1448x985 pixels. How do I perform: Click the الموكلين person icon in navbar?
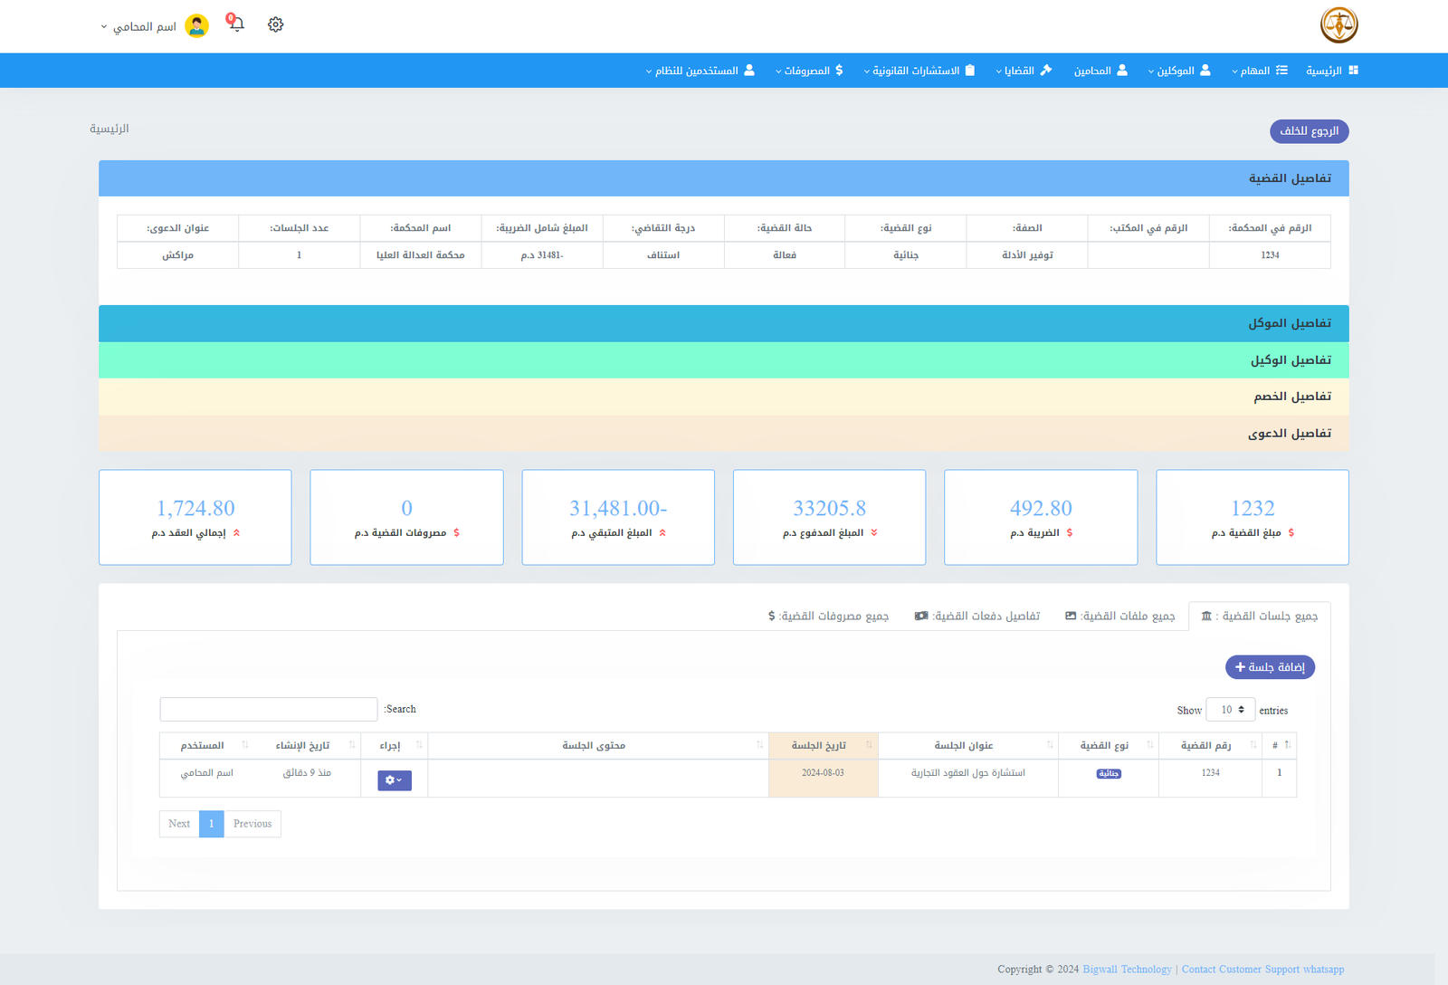(x=1205, y=70)
